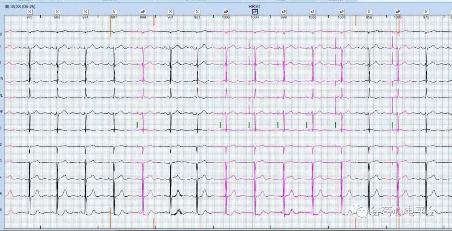The image size is (452, 231).
Task: Select the N beat label above interval 921
Action: [x=197, y=12]
